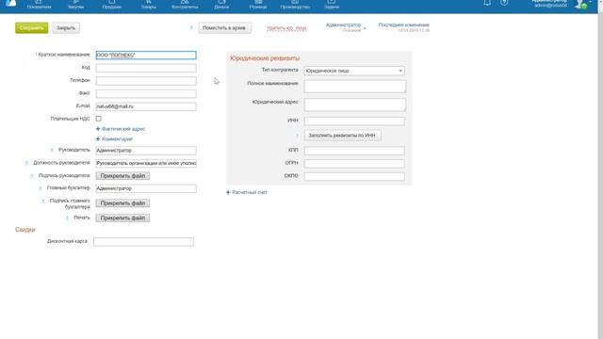Click the Юридические реквизиты heading

(265, 58)
